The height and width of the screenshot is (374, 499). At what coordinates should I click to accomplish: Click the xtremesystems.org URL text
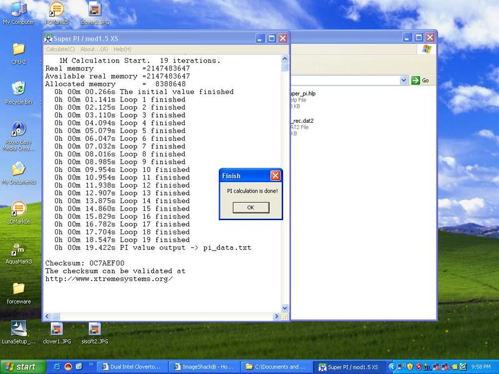(109, 279)
